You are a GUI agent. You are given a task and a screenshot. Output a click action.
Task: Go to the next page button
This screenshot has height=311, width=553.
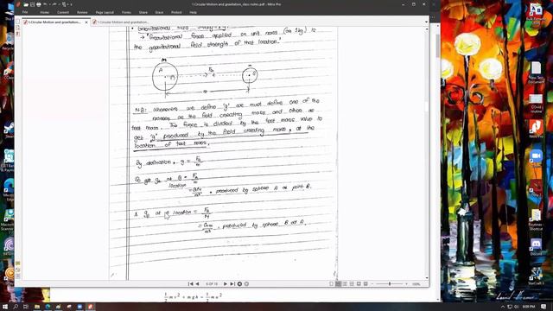click(x=226, y=284)
